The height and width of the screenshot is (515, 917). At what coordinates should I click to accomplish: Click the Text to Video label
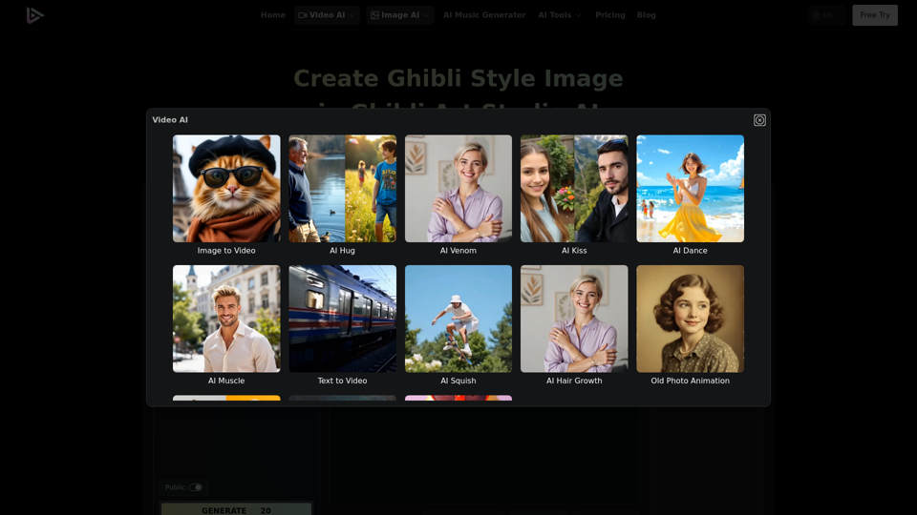point(342,381)
